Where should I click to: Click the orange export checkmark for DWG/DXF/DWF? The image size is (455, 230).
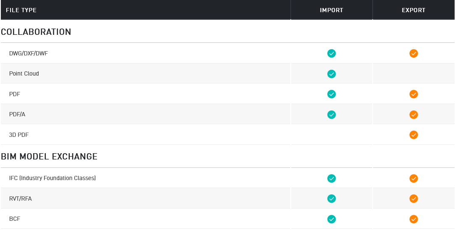[x=413, y=53]
